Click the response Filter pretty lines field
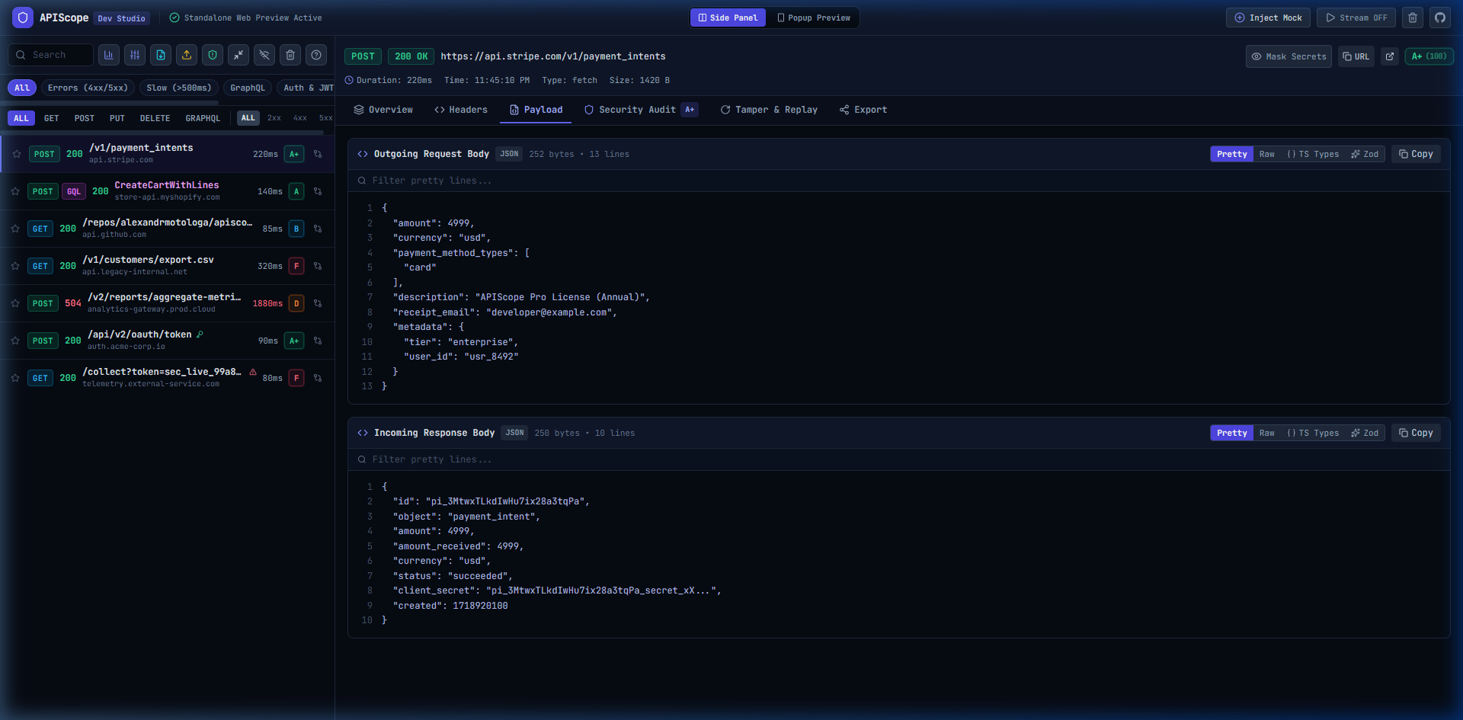Image resolution: width=1463 pixels, height=720 pixels. click(899, 459)
